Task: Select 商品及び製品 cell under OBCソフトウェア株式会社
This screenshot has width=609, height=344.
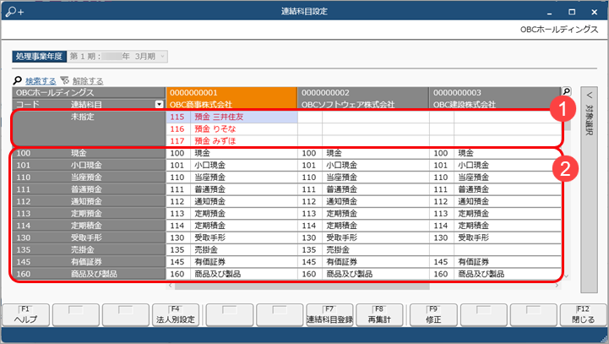Action: pos(376,274)
